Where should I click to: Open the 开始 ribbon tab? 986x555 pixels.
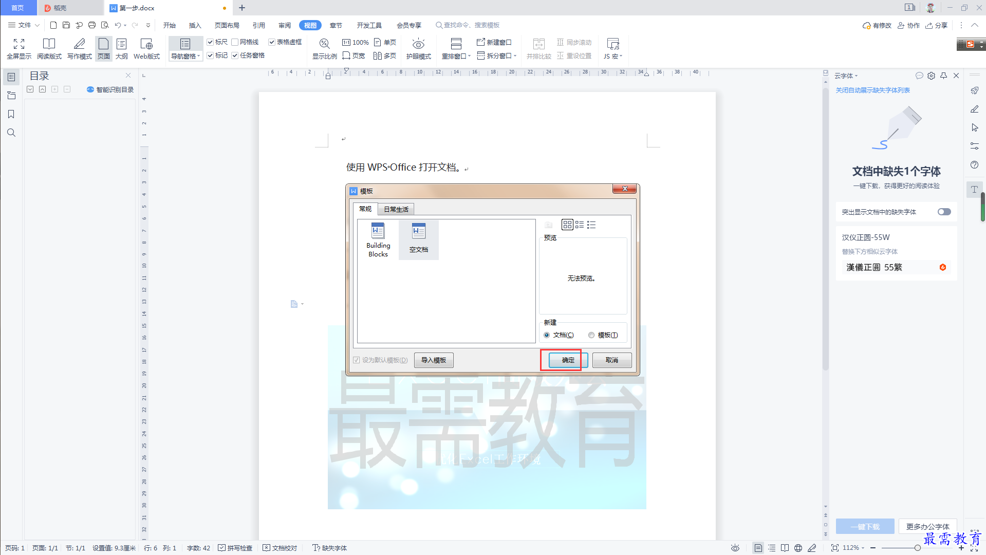(170, 25)
